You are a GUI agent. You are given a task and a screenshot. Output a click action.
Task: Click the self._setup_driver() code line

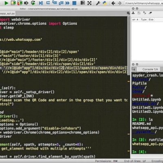click(27, 92)
